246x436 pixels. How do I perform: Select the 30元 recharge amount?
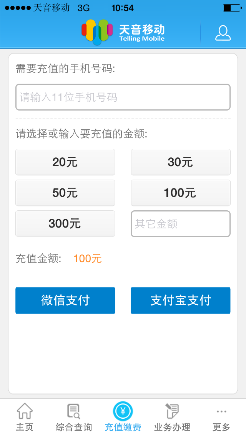click(180, 162)
